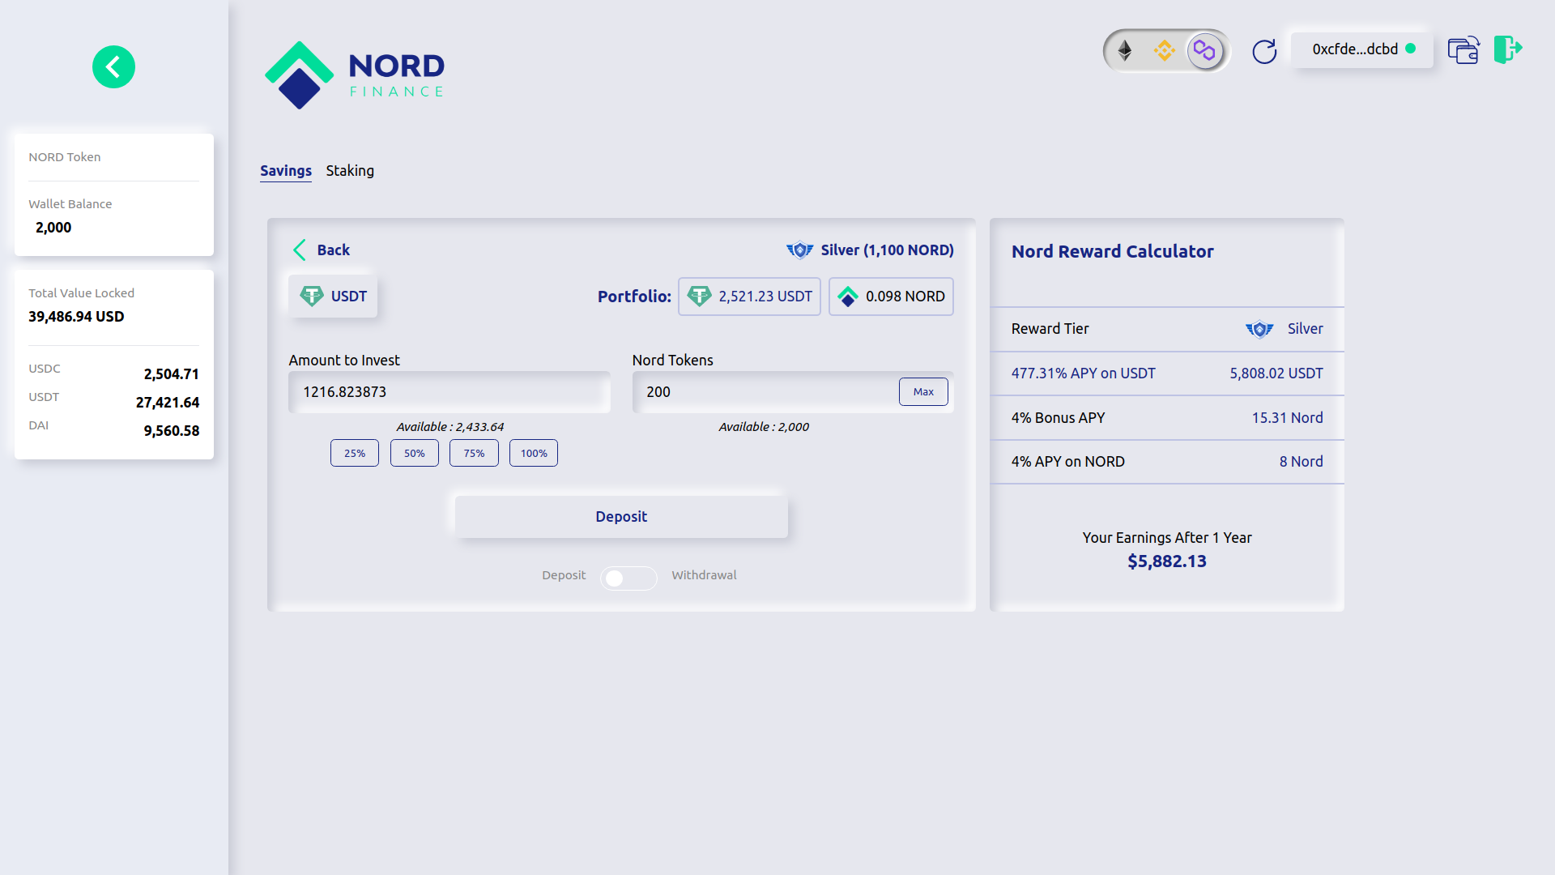Click Wallet Balance 2,000 value
Screen dimensions: 1555x875
coord(53,228)
